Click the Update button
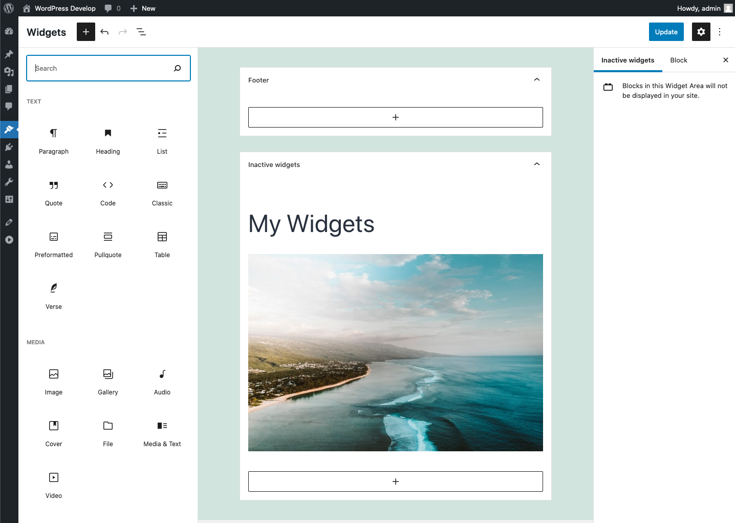 pyautogui.click(x=666, y=32)
